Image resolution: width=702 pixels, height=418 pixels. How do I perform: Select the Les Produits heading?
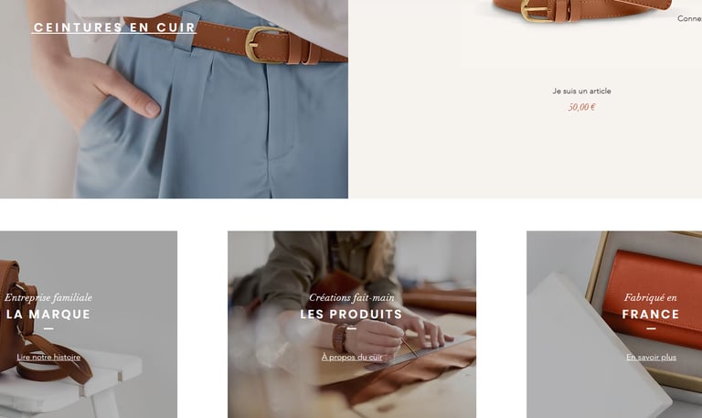[351, 314]
